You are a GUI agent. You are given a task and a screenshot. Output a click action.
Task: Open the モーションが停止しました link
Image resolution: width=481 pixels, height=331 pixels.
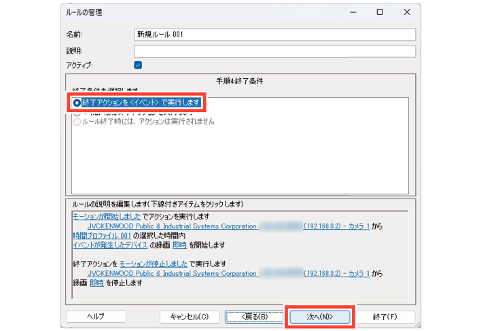click(153, 264)
